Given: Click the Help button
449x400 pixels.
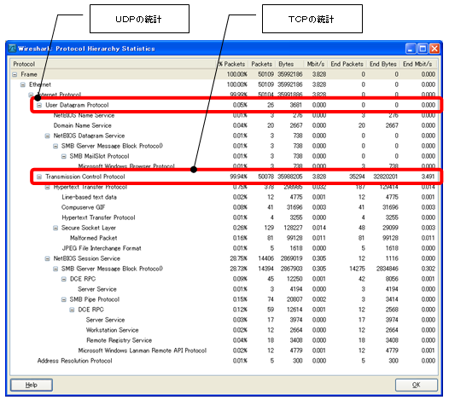Looking at the screenshot, I should (32, 385).
